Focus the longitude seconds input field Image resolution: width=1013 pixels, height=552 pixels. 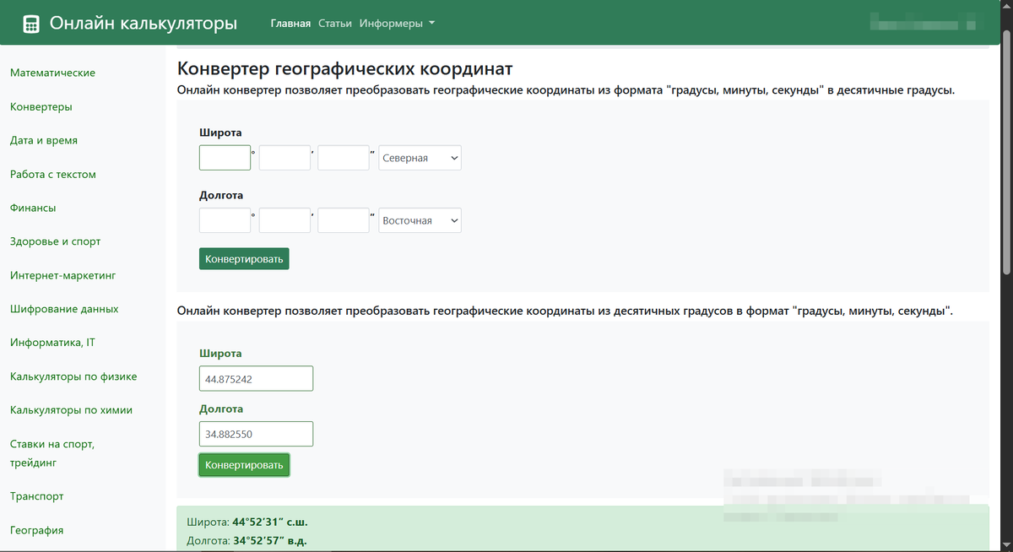click(x=344, y=220)
